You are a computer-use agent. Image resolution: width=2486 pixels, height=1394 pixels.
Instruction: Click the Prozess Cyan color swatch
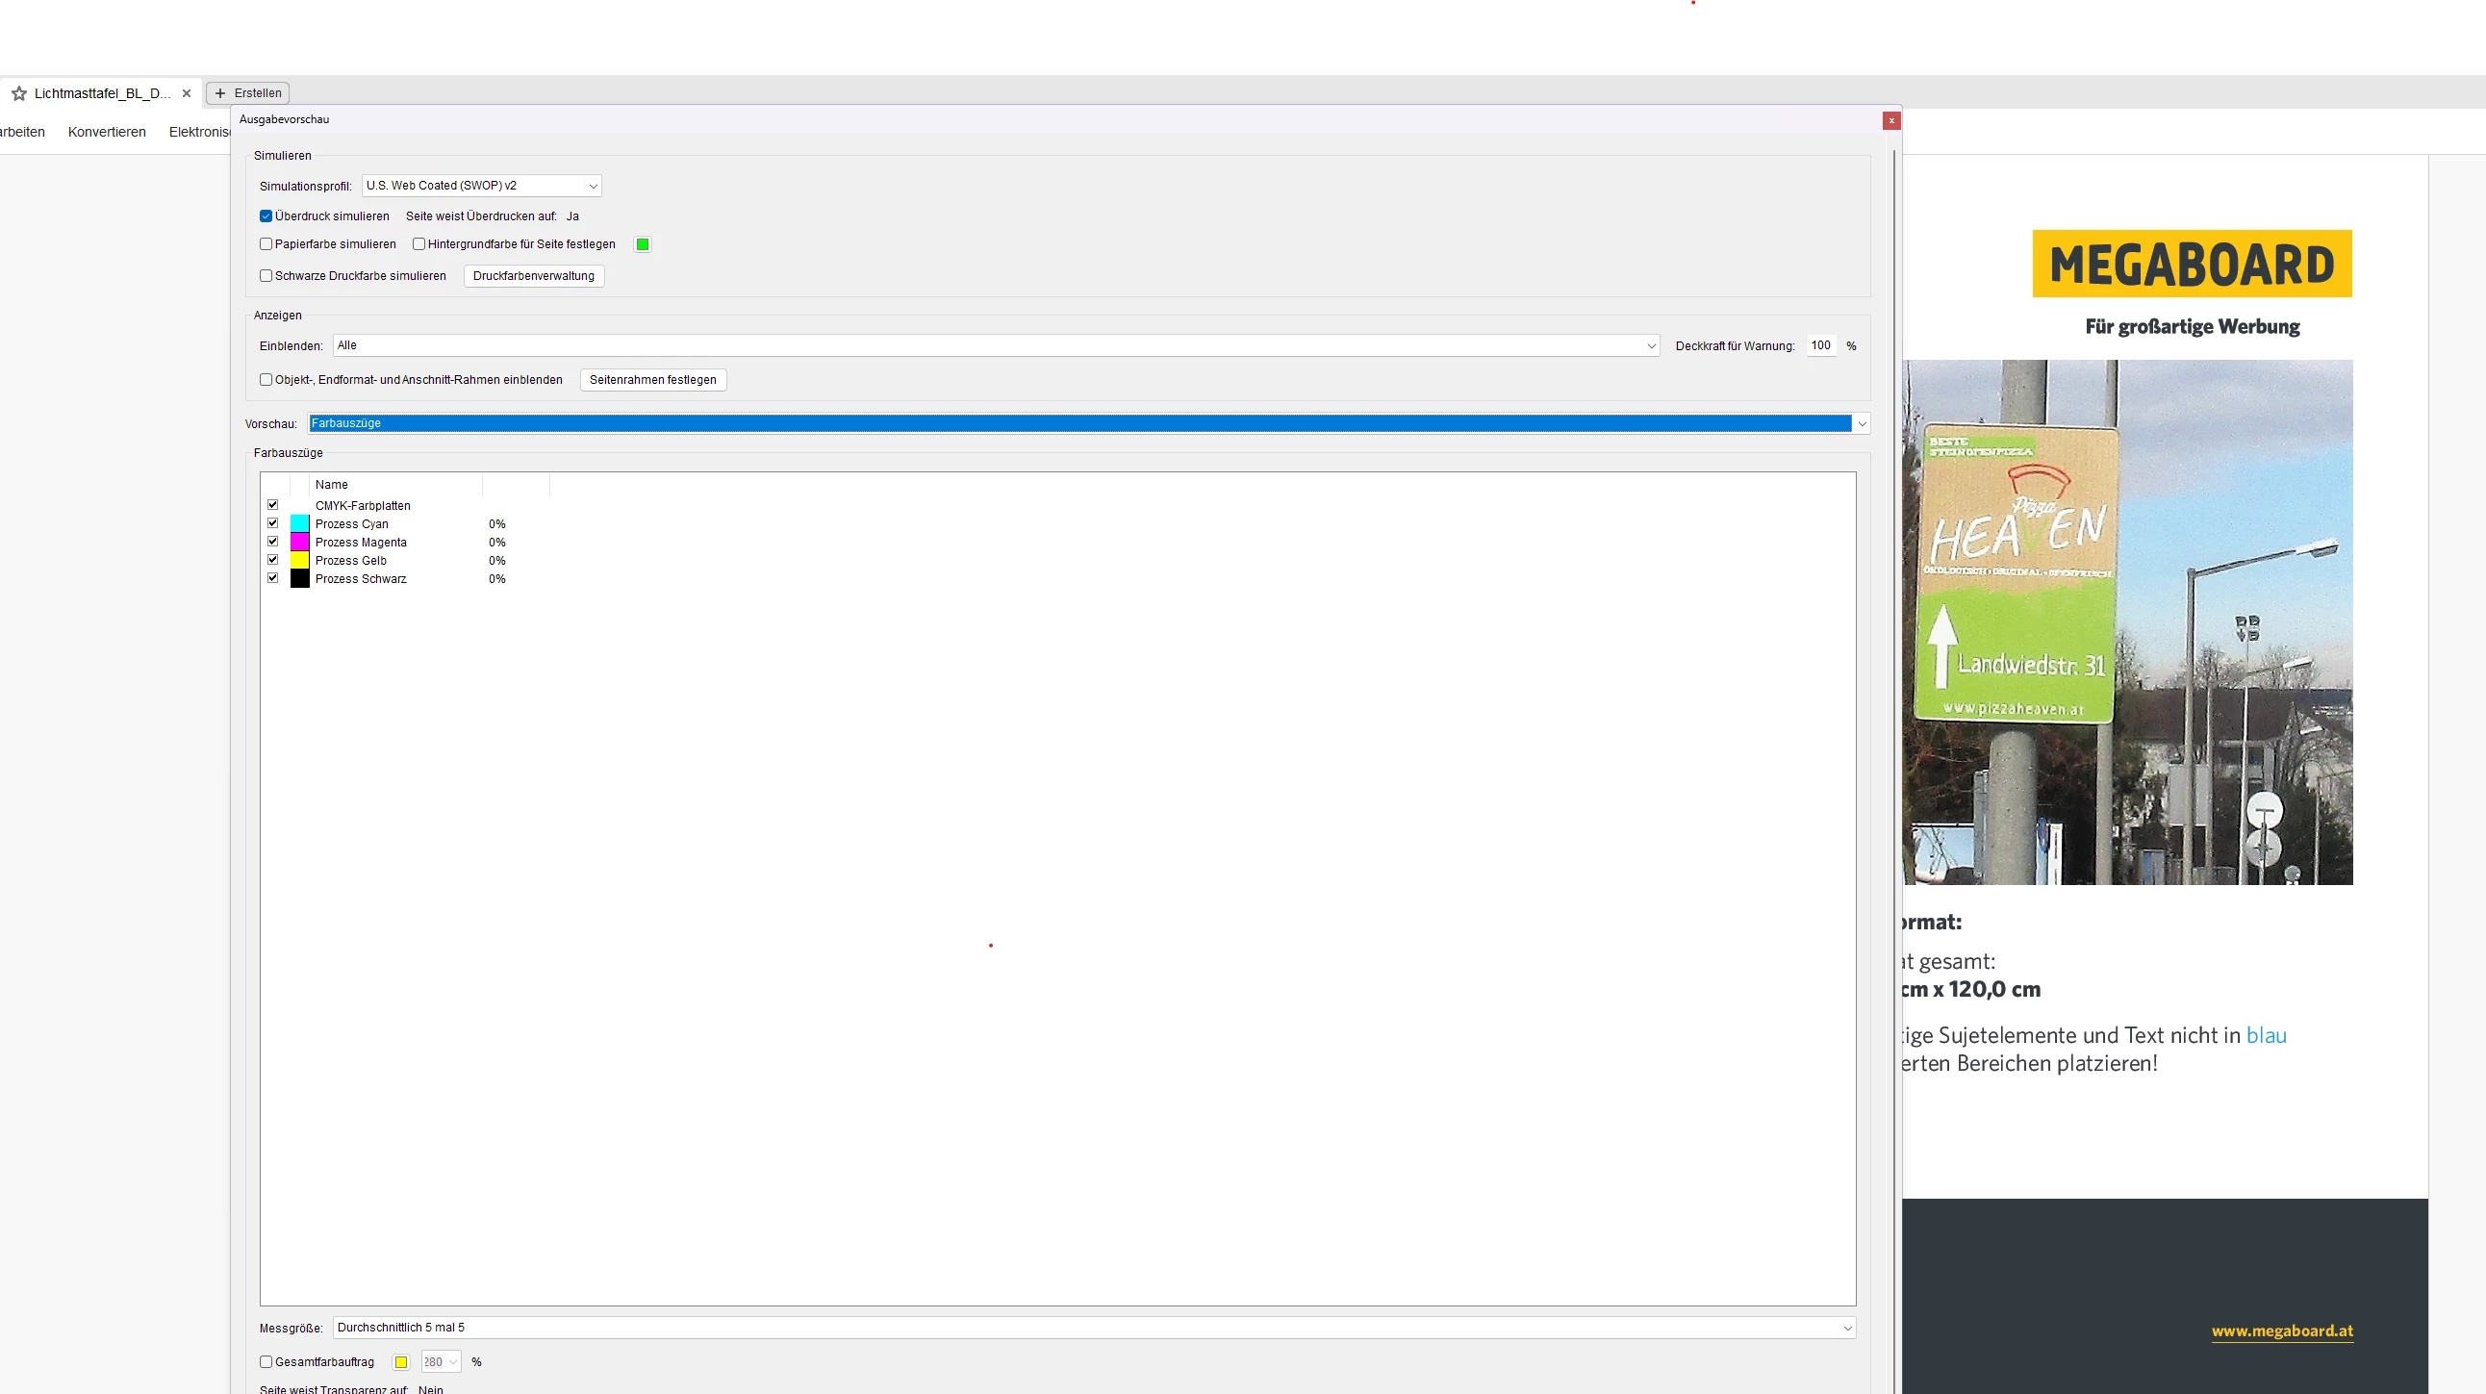(299, 524)
